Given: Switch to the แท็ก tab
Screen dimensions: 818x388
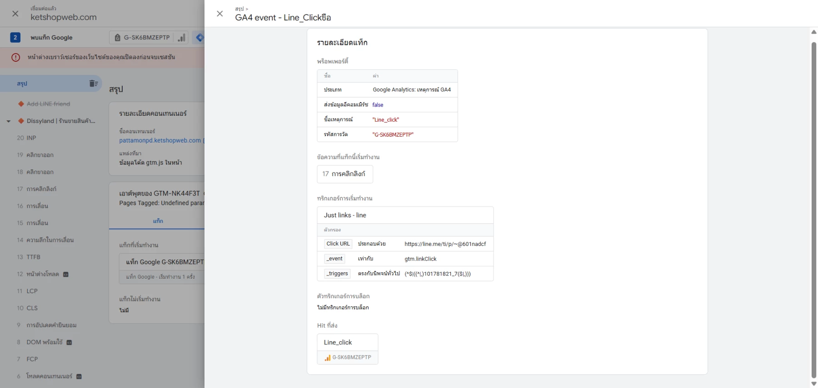Looking at the screenshot, I should 158,221.
